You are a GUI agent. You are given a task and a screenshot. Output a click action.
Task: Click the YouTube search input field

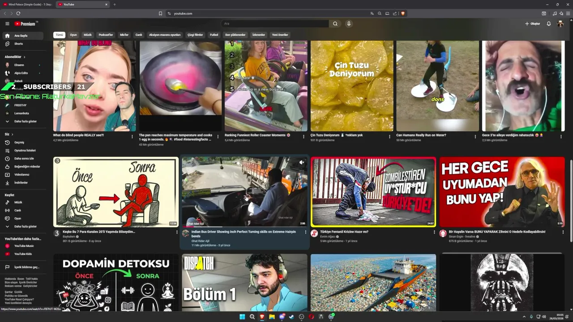[275, 24]
